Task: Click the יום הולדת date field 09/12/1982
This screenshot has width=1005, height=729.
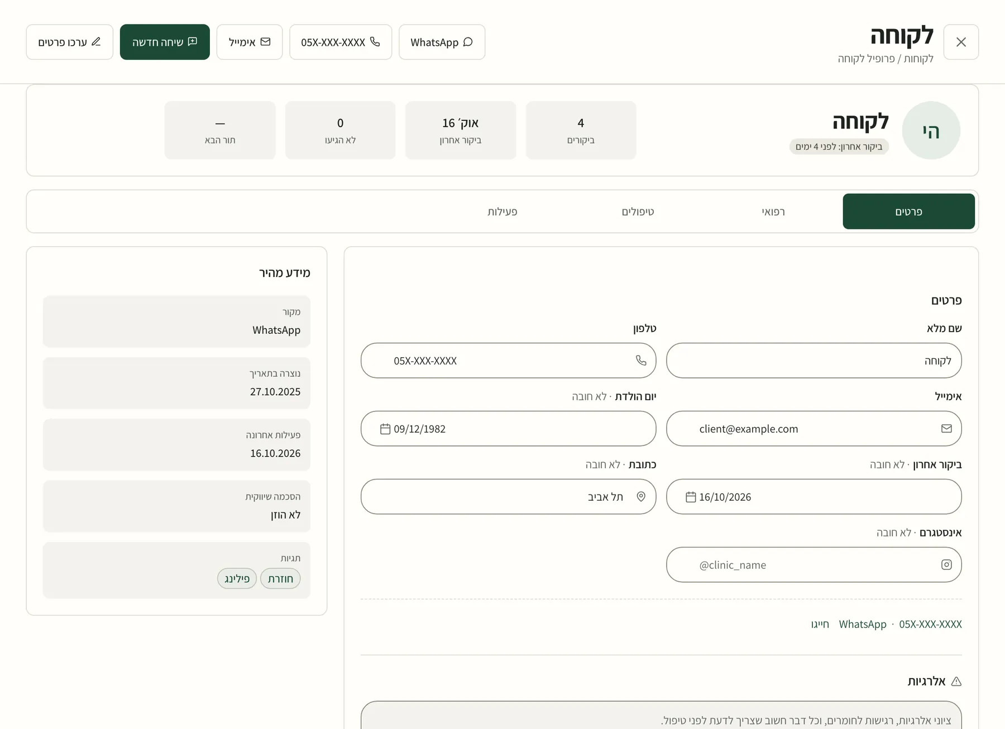Action: coord(508,429)
